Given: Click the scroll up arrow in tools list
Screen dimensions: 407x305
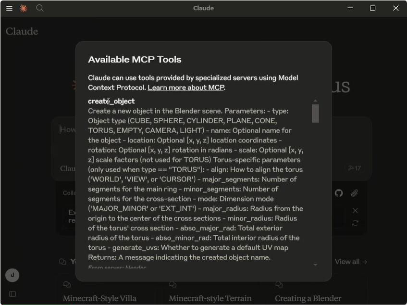Looking at the screenshot, I should click(315, 101).
